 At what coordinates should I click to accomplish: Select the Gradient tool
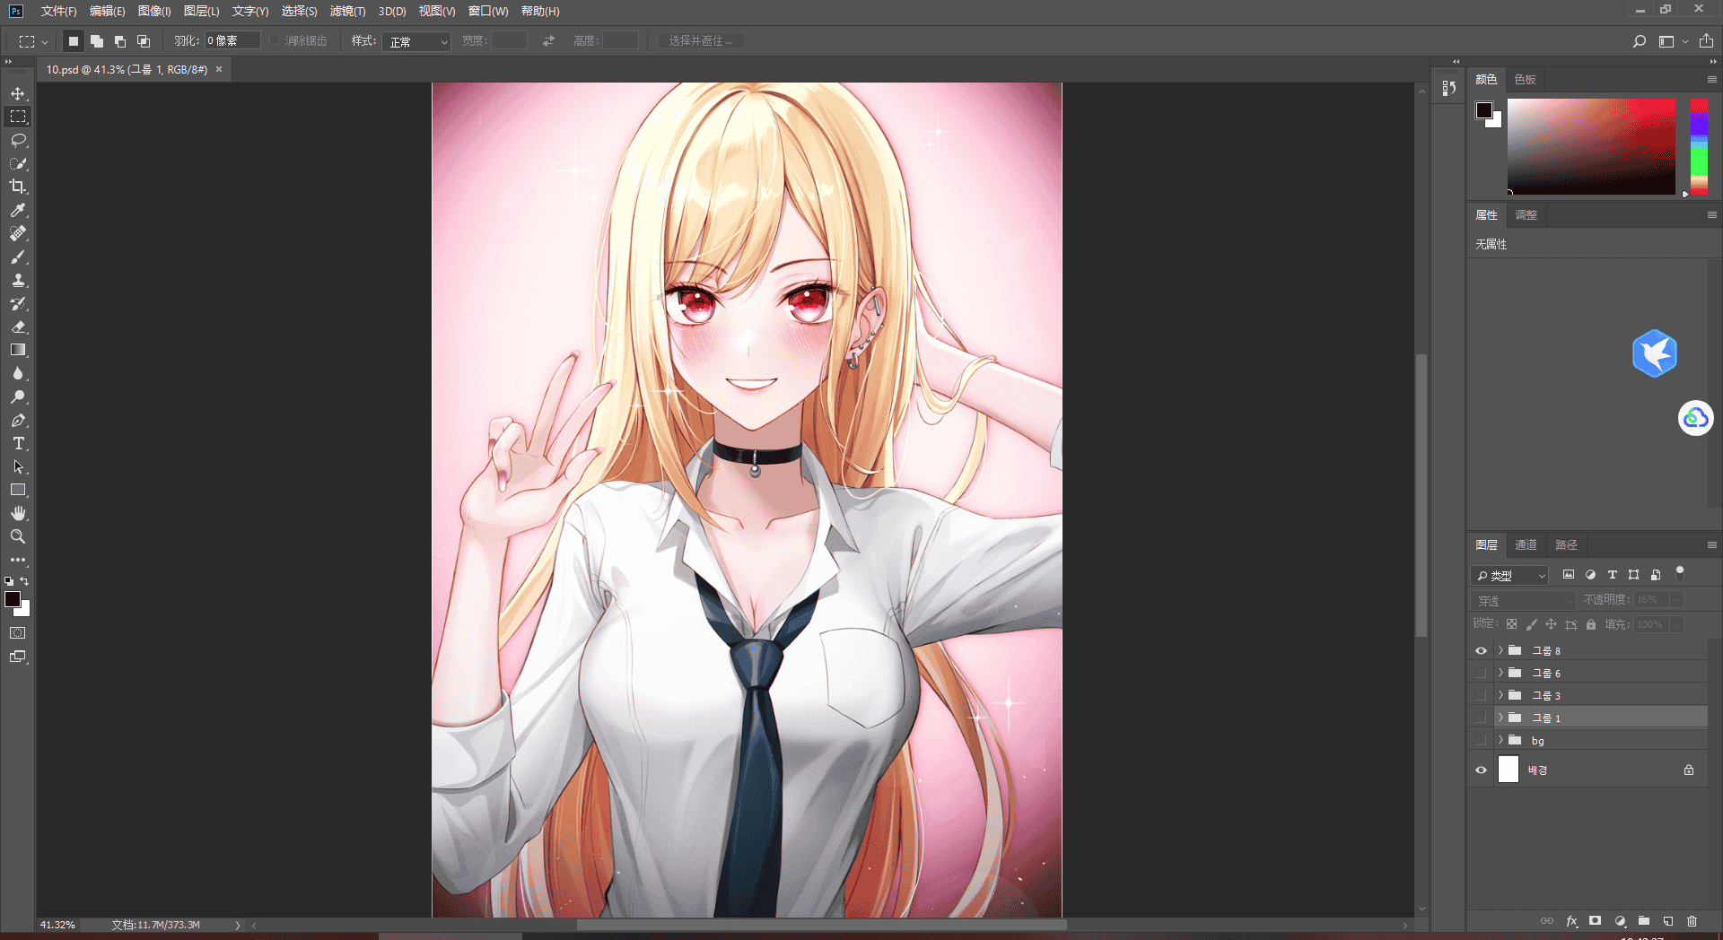[18, 350]
